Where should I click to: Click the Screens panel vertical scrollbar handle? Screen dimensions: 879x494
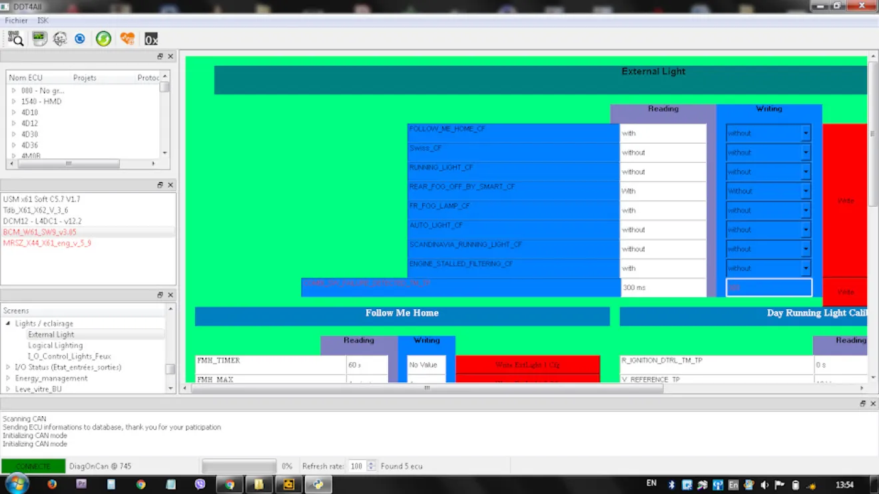click(x=170, y=369)
